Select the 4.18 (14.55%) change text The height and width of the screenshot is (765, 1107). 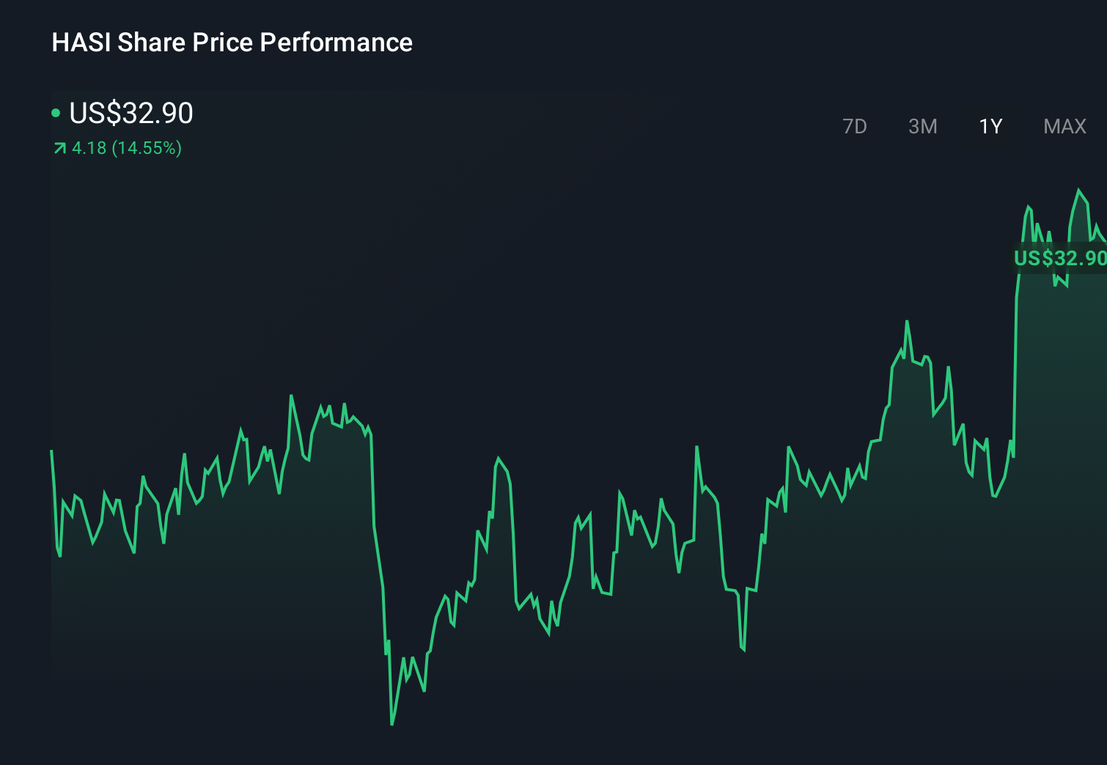pyautogui.click(x=126, y=148)
